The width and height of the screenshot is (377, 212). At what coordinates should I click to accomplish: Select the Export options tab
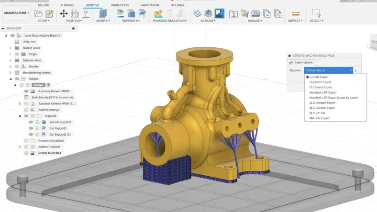pyautogui.click(x=301, y=63)
